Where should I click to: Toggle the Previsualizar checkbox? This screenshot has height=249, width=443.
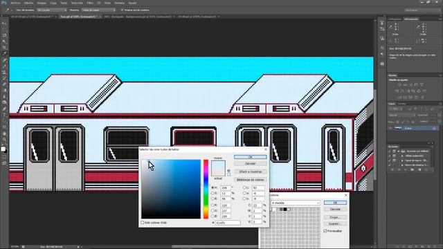click(x=325, y=230)
